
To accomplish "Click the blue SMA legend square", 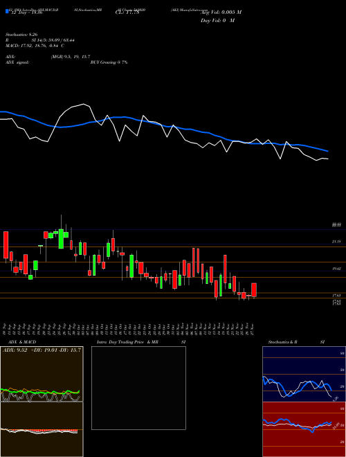I will click(x=7, y=11).
